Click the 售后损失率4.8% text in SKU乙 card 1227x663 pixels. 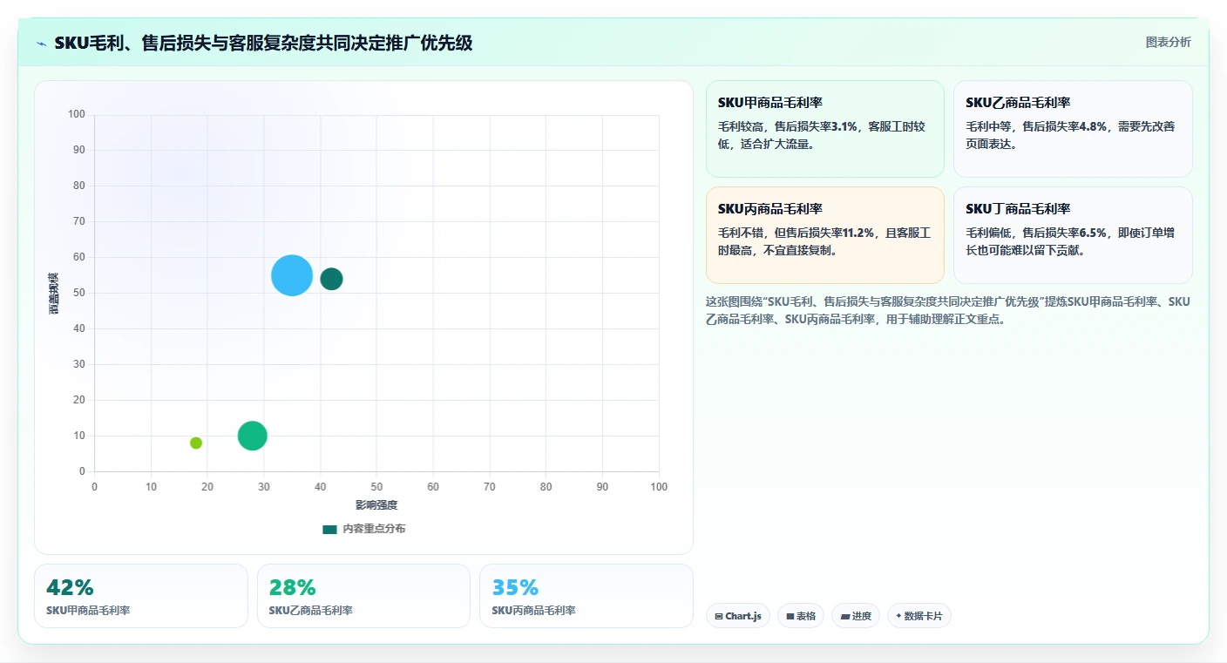(x=1064, y=126)
